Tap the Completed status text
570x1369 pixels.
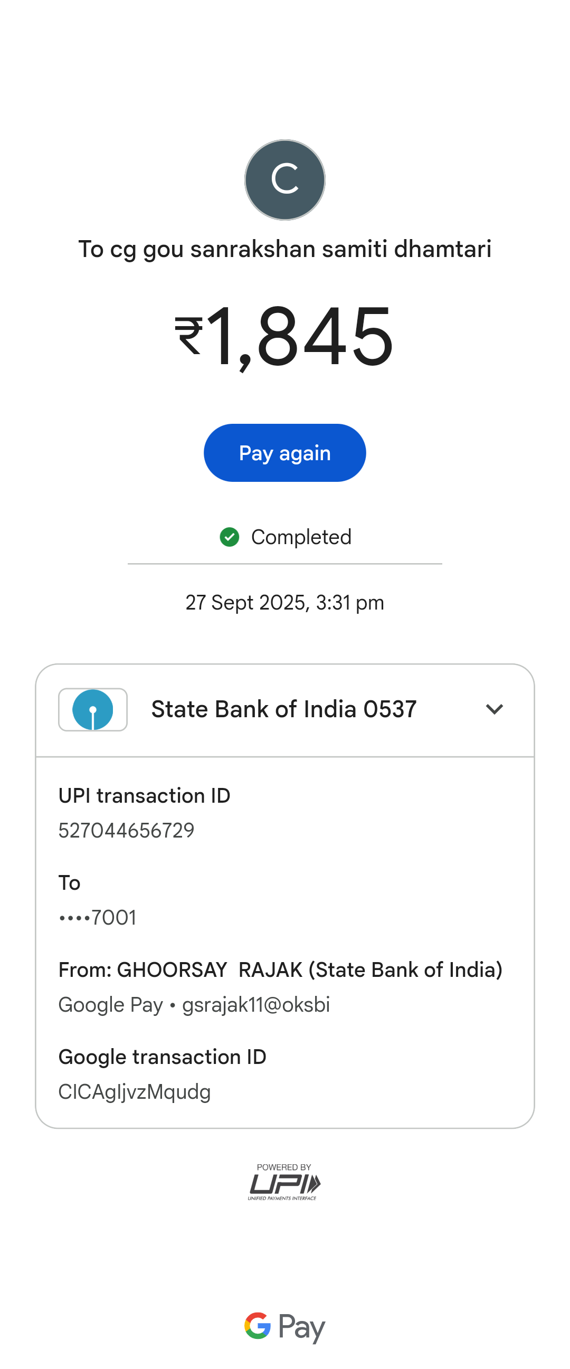pos(301,537)
